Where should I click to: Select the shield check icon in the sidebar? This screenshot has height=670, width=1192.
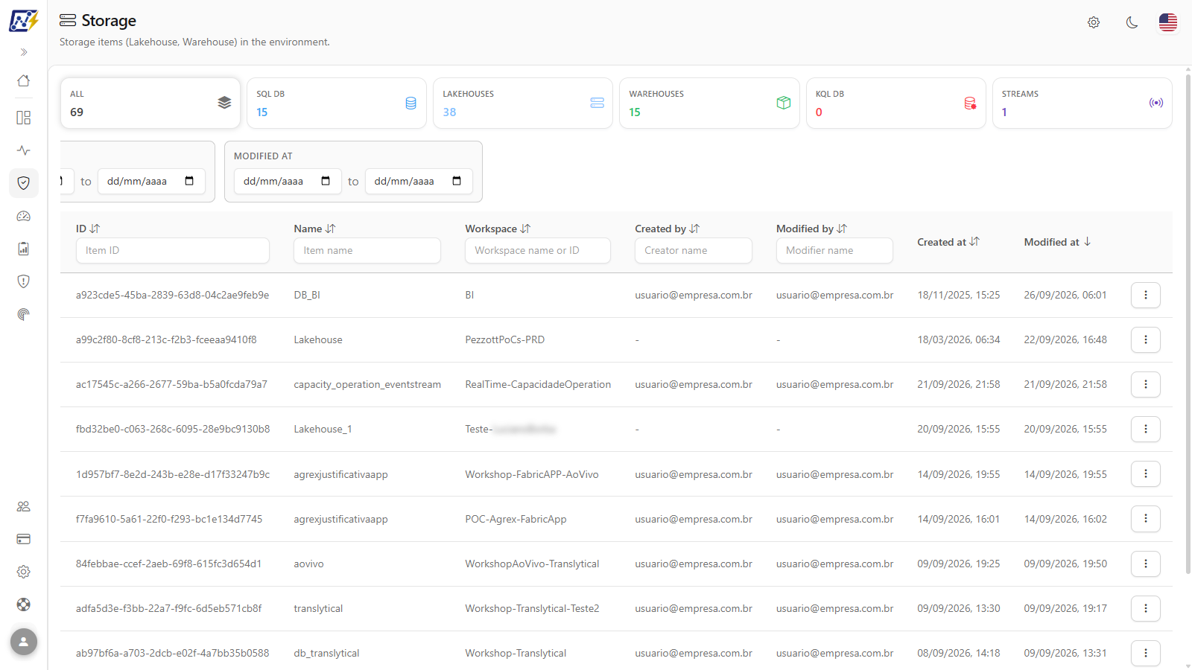click(x=24, y=183)
